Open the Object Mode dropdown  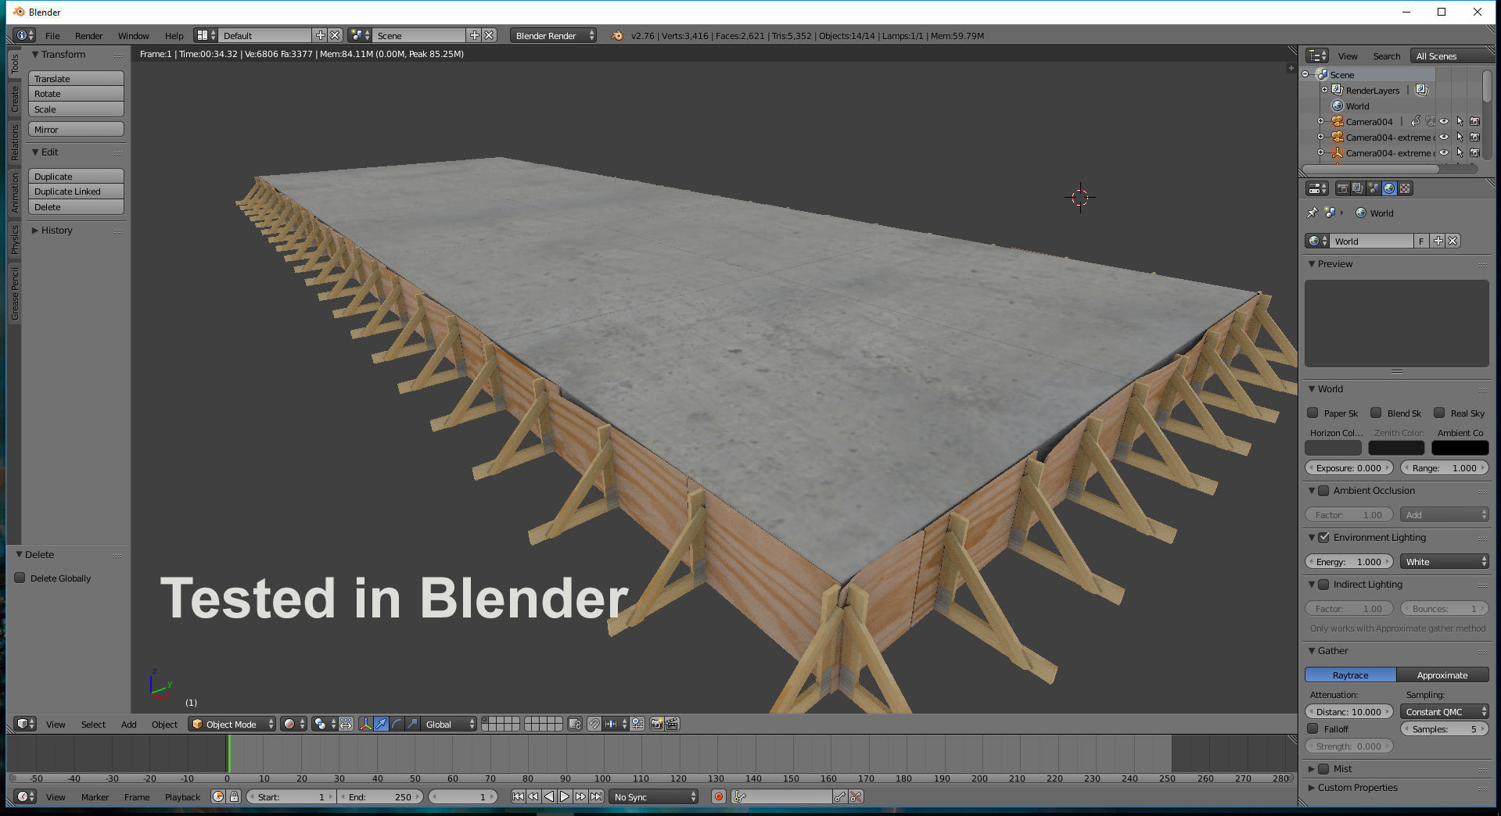tap(232, 724)
